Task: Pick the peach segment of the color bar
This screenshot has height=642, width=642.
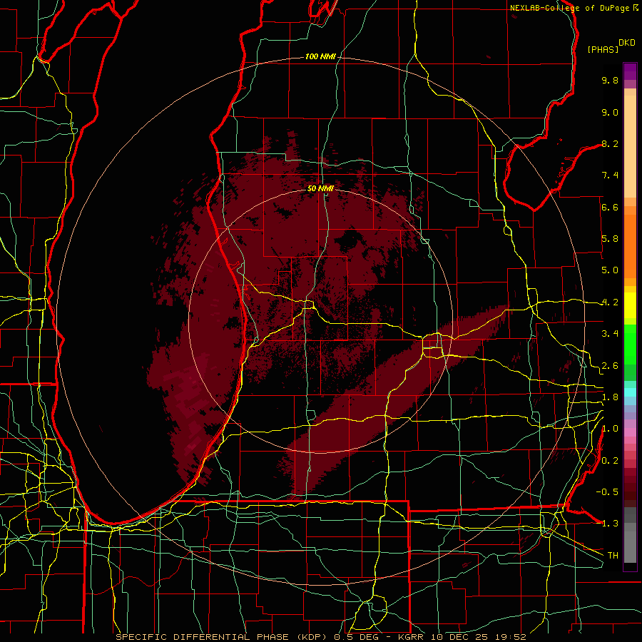Action: tap(630, 146)
